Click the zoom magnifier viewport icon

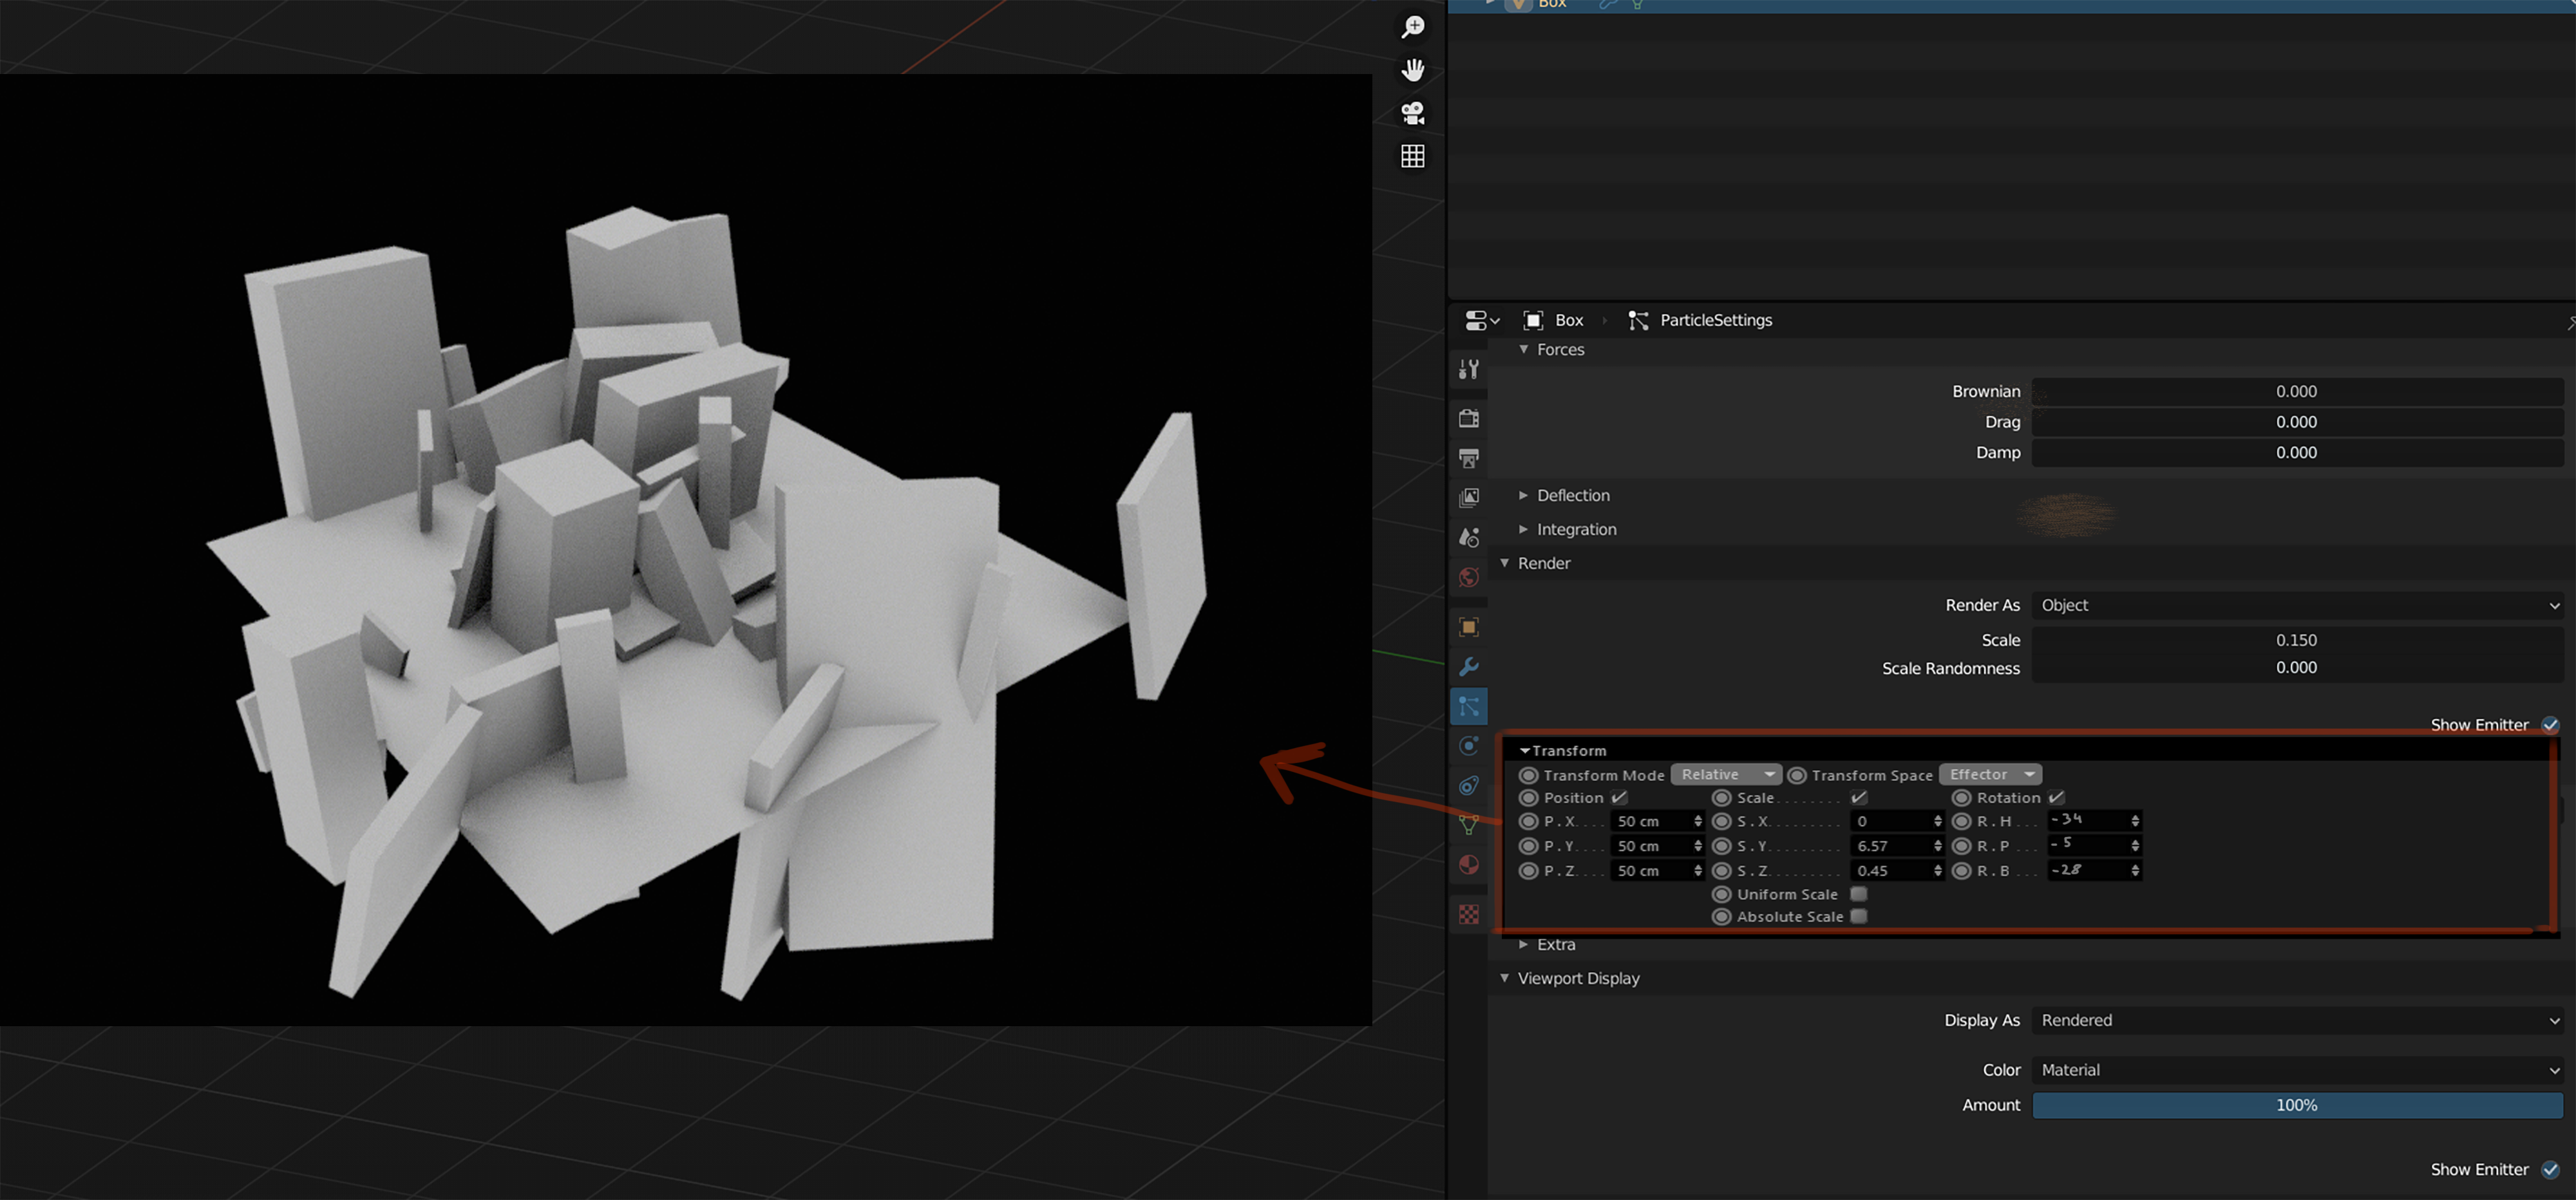click(1412, 27)
